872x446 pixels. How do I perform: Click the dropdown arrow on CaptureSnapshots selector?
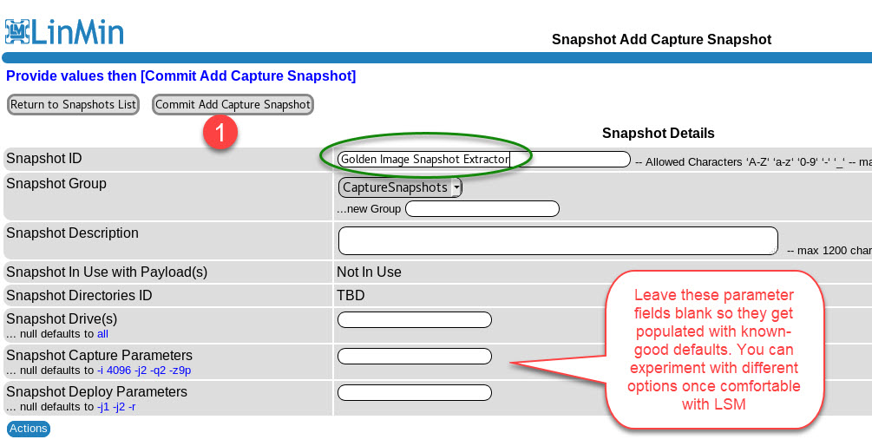pos(456,187)
